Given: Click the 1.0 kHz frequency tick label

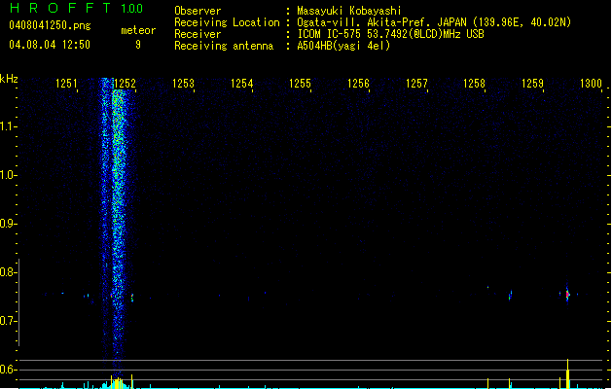Looking at the screenshot, I should (8, 175).
